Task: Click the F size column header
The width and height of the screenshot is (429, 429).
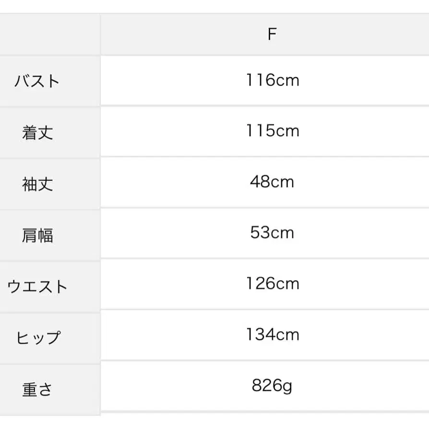Action: coord(272,35)
